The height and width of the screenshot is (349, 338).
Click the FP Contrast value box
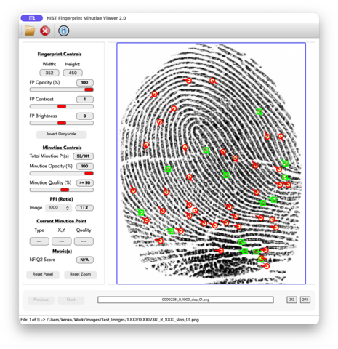[85, 100]
